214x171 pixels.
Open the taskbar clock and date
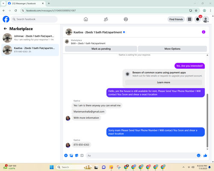pos(202,167)
